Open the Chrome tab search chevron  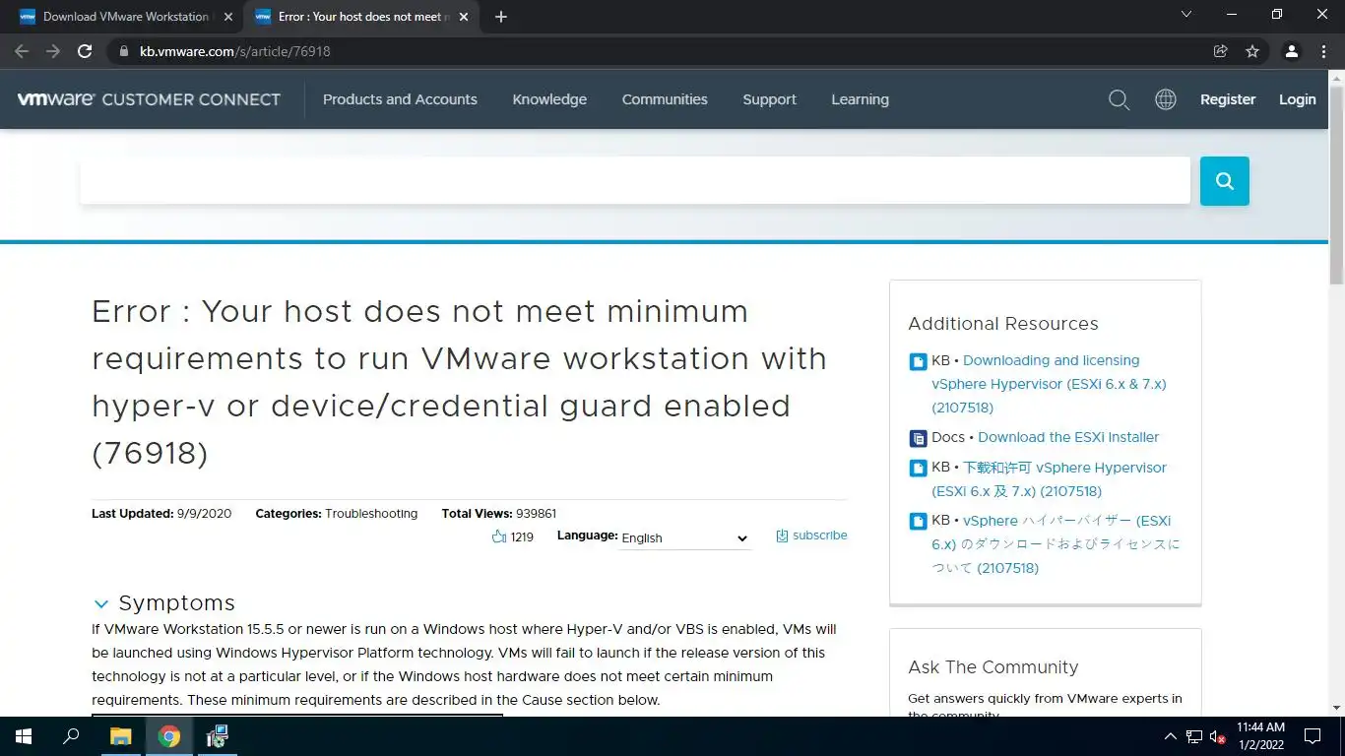[x=1186, y=14]
